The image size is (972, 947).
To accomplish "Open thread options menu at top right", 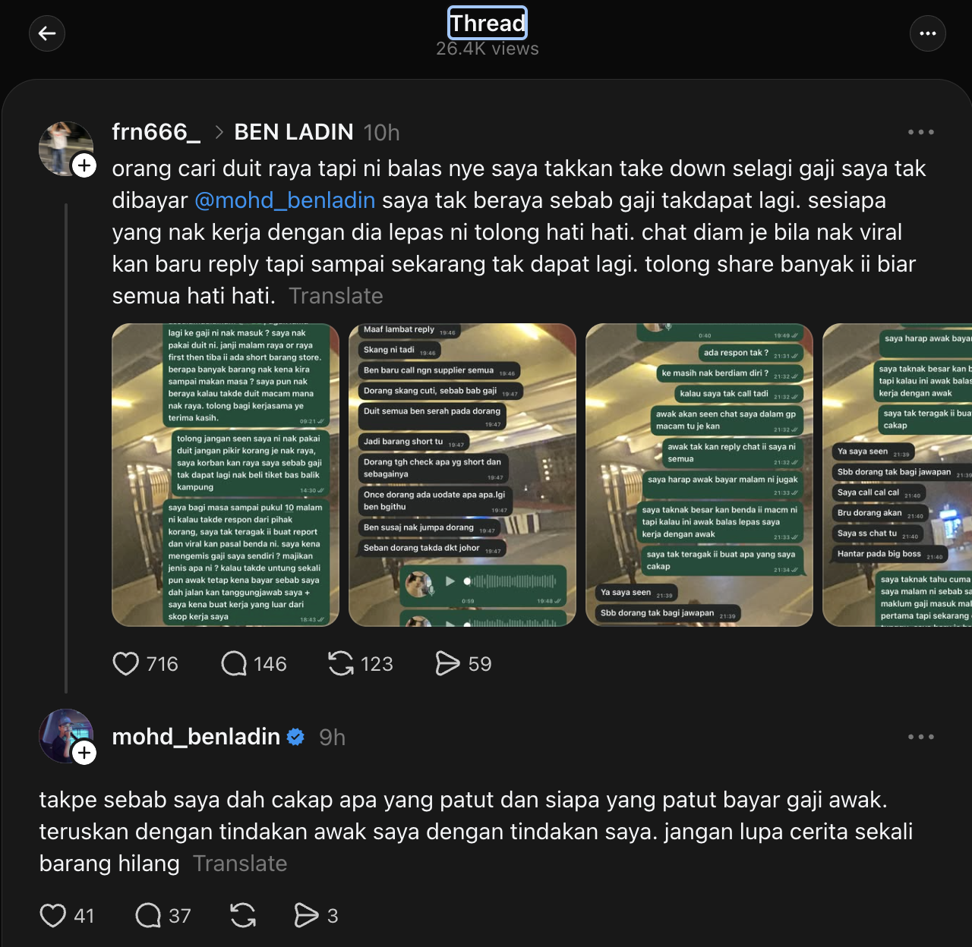I will point(927,33).
